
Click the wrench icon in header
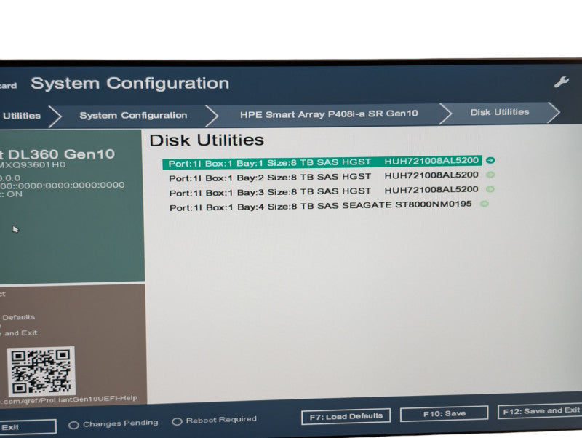561,82
